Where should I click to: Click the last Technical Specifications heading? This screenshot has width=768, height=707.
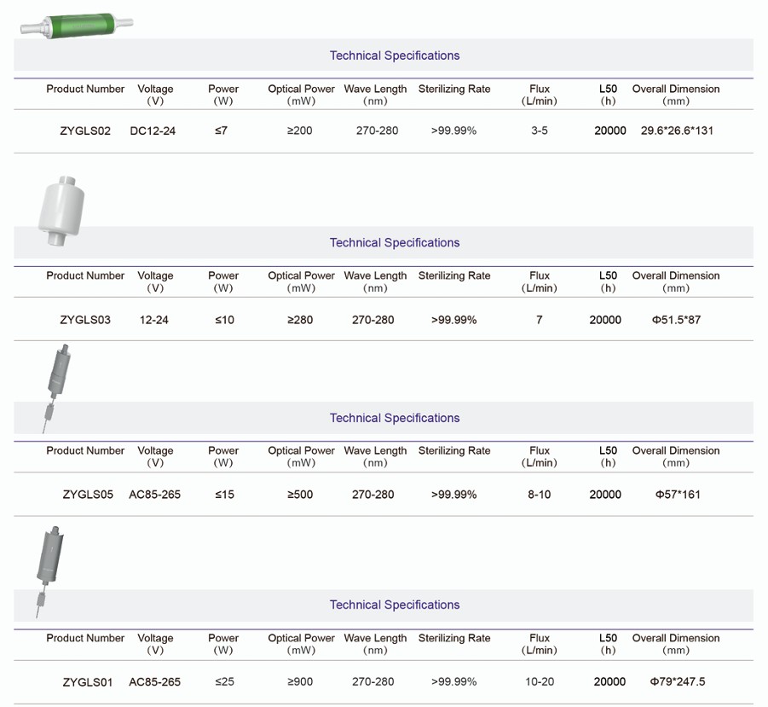click(395, 606)
